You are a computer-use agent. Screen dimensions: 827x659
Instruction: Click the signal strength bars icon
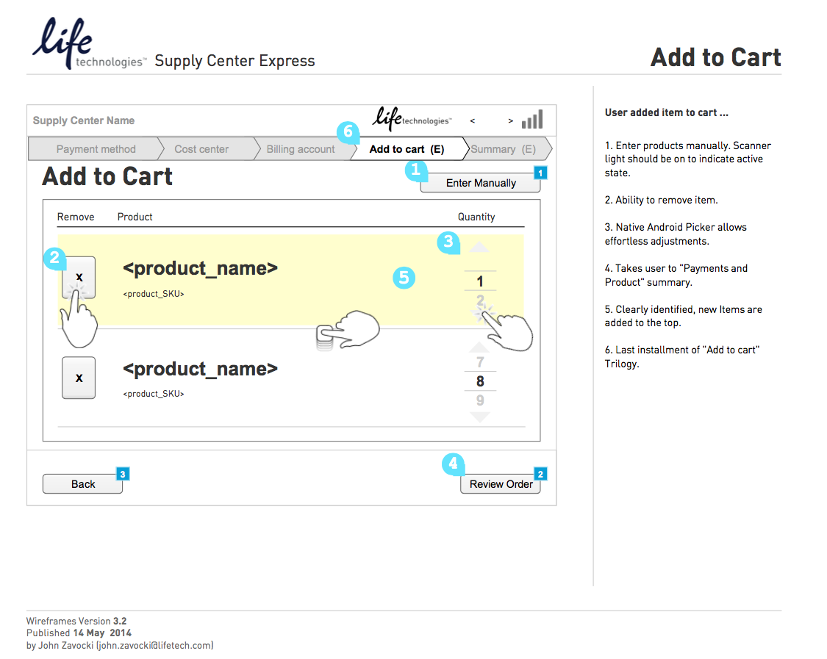[531, 120]
